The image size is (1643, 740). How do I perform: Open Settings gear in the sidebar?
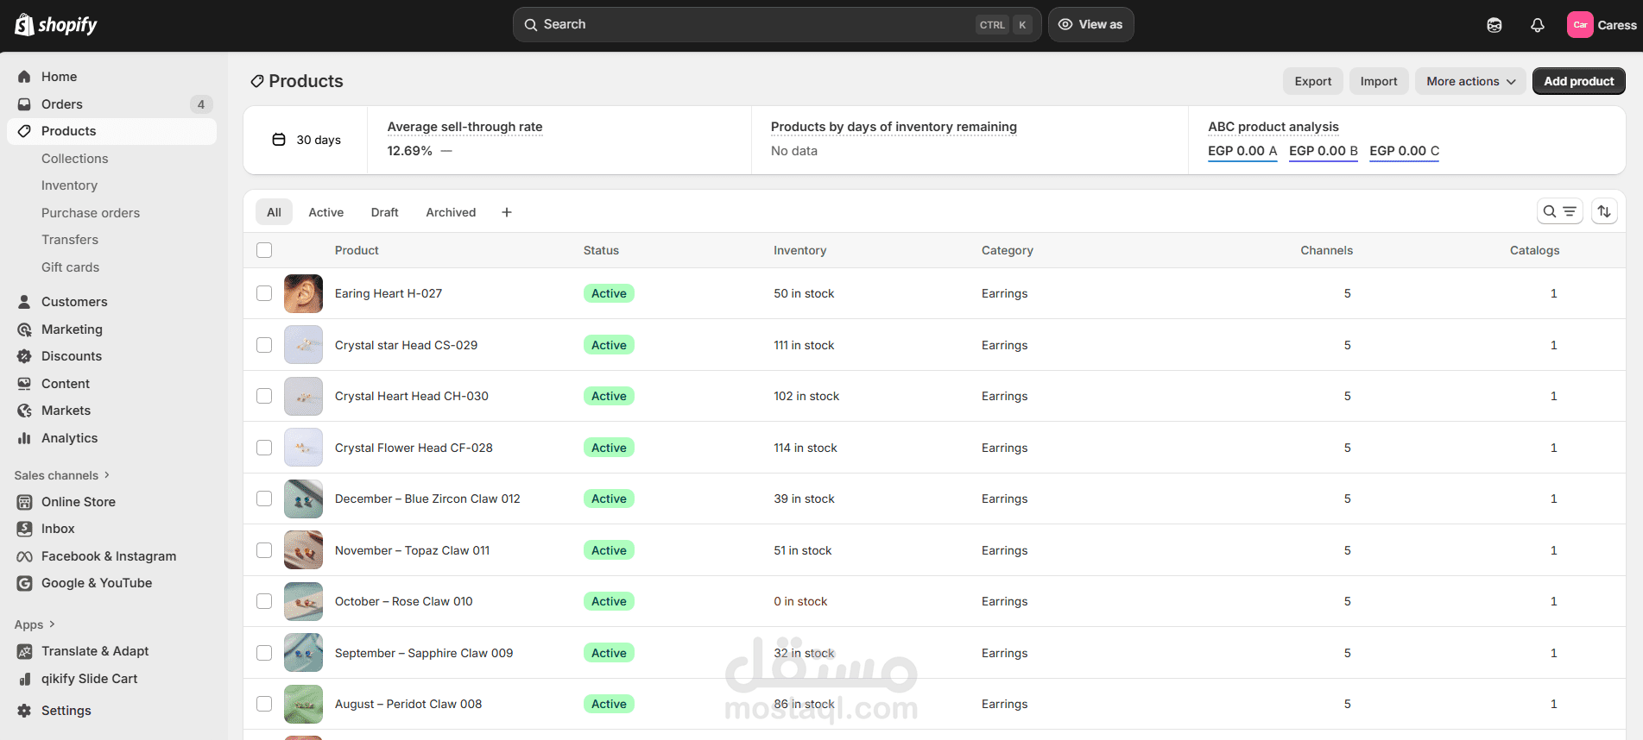pos(66,711)
